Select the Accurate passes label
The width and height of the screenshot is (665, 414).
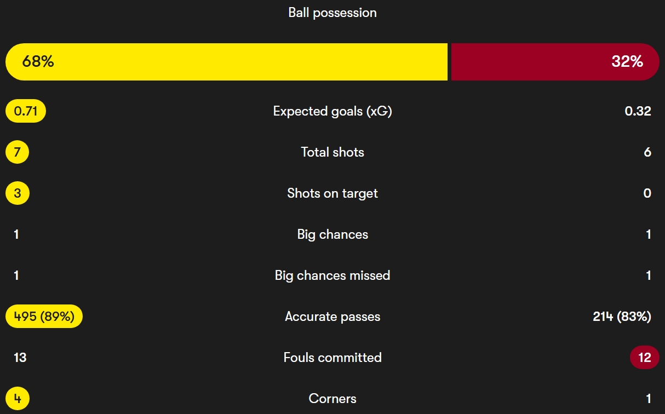[x=332, y=317]
